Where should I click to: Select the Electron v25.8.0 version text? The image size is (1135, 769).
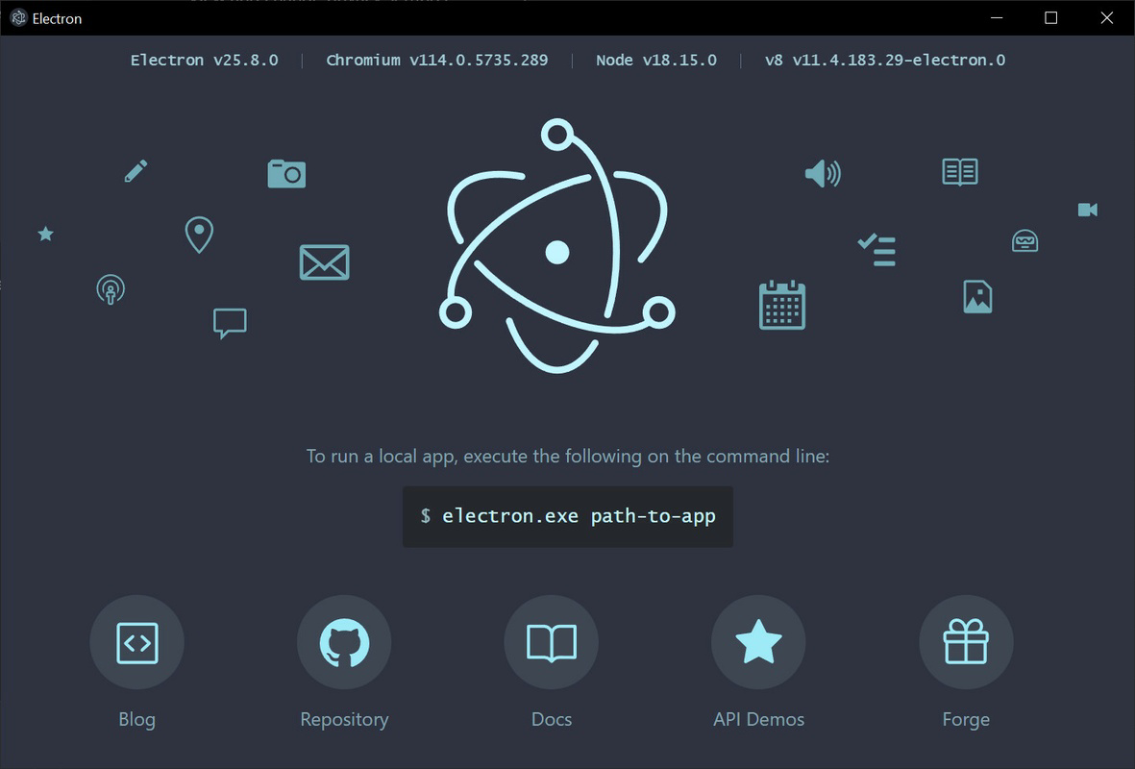point(204,61)
